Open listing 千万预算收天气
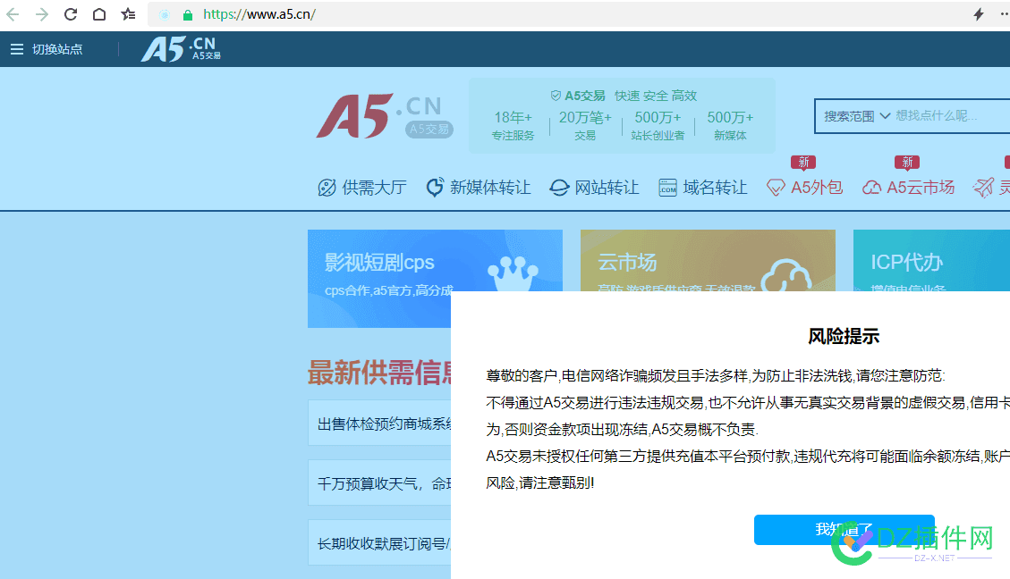The image size is (1010, 579). (x=379, y=483)
